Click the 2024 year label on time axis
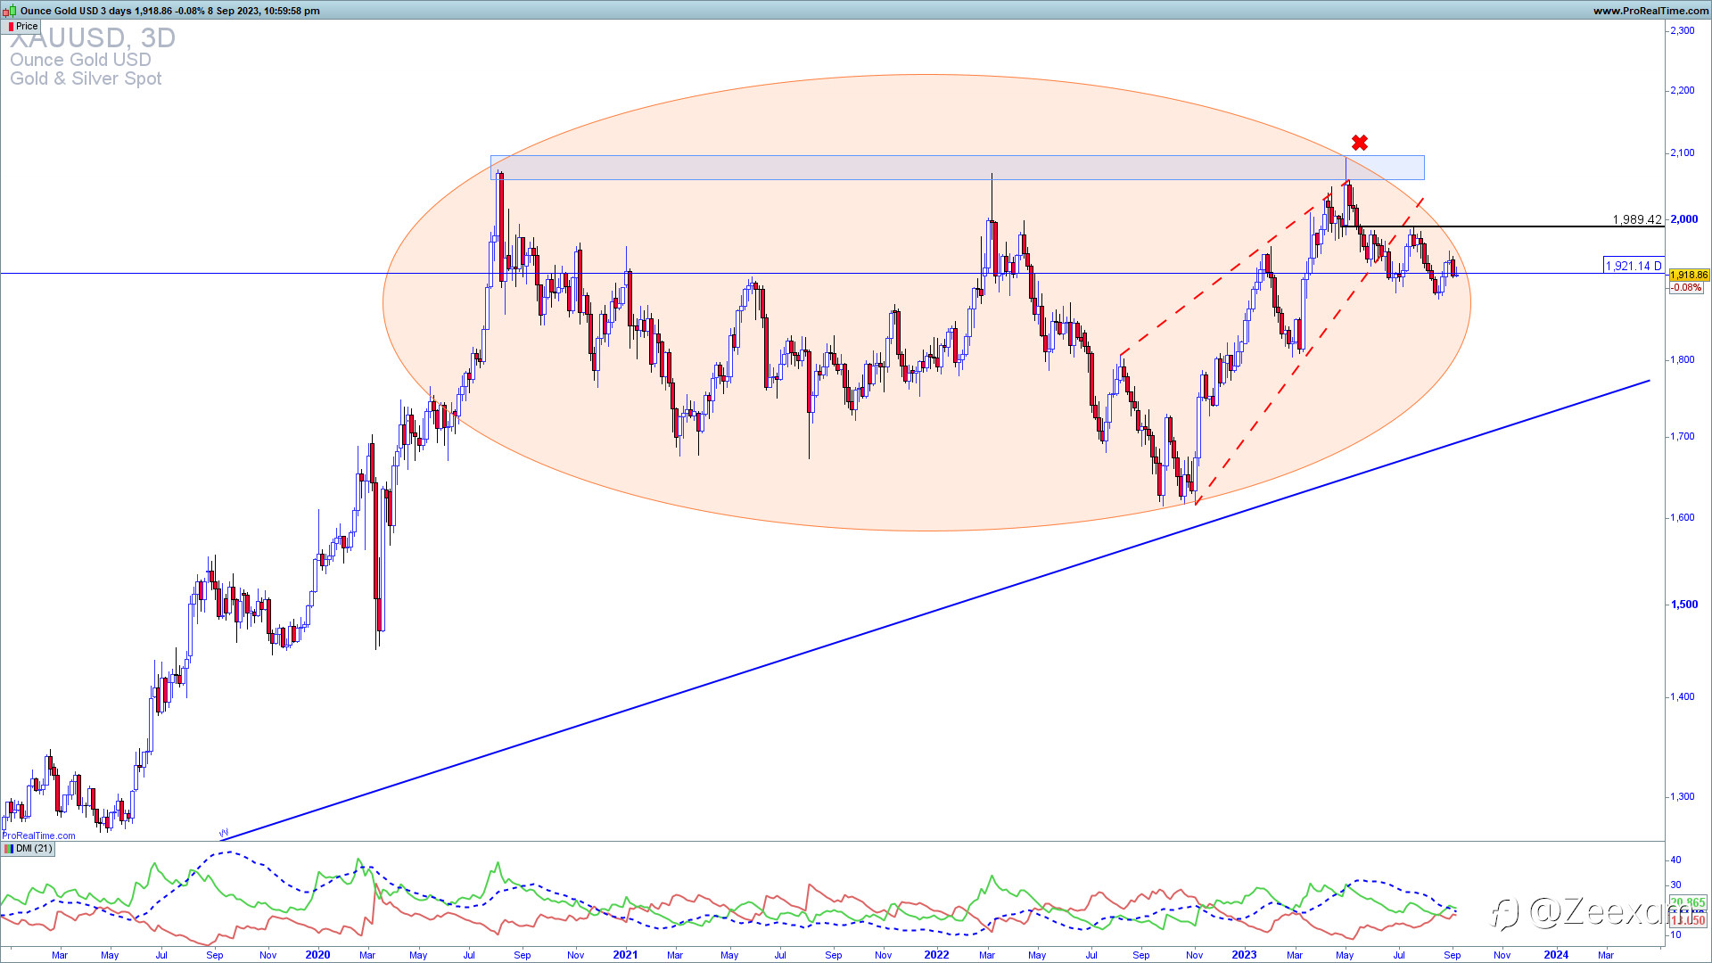Viewport: 1712px width, 963px height. [x=1556, y=954]
